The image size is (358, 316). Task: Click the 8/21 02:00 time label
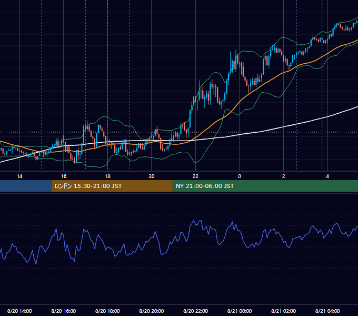pos(284,311)
